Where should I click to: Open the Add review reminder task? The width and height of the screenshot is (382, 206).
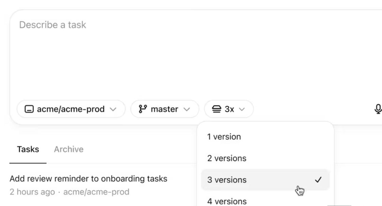88,178
